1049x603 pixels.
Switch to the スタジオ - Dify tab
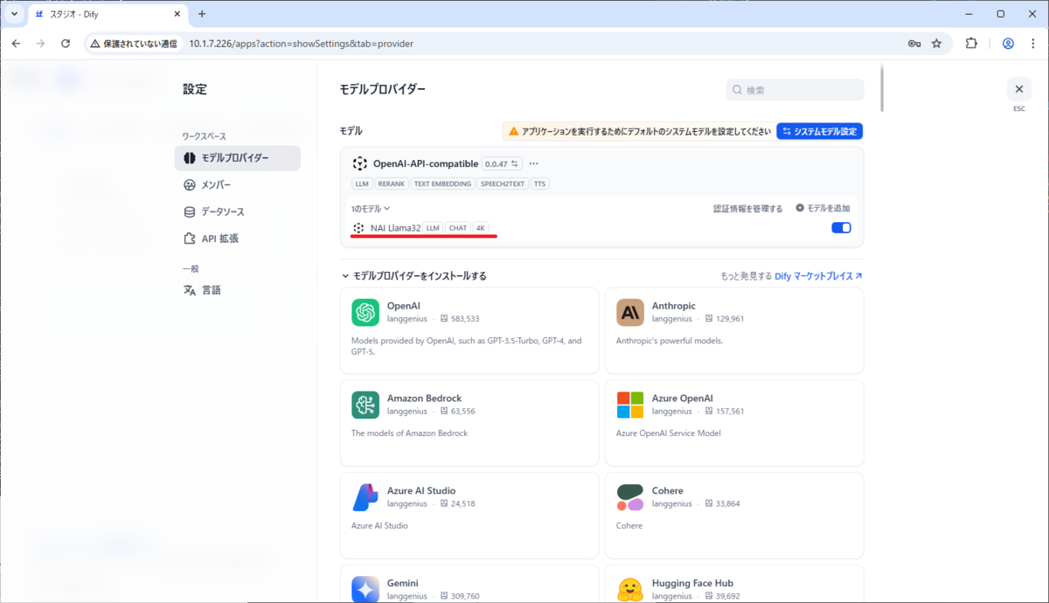coord(108,15)
